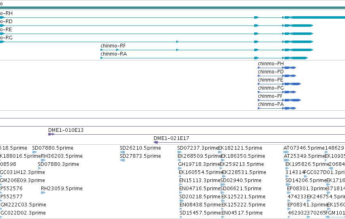Select the chinmo-RA transcript label
The width and height of the screenshot is (345, 219).
(114, 54)
